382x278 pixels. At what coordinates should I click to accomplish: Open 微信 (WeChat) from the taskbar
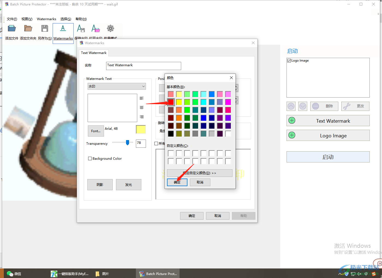pos(14,273)
